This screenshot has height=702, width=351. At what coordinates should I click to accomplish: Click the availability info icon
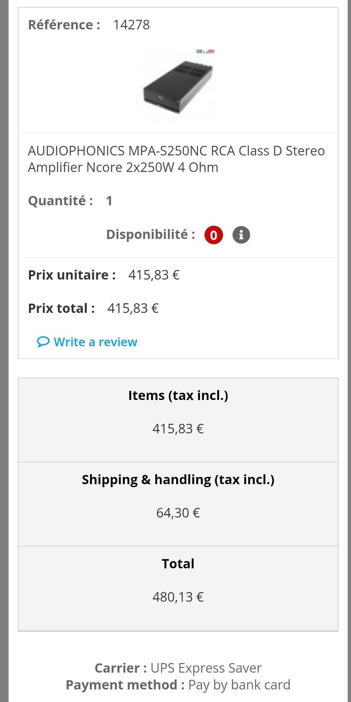coord(241,235)
